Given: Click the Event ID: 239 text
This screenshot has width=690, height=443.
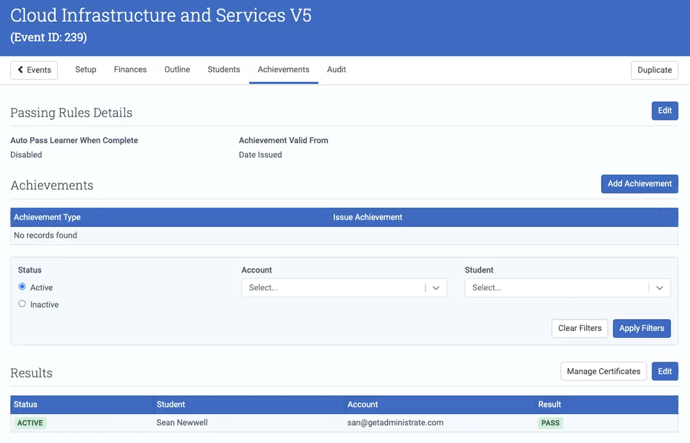Looking at the screenshot, I should [x=49, y=37].
